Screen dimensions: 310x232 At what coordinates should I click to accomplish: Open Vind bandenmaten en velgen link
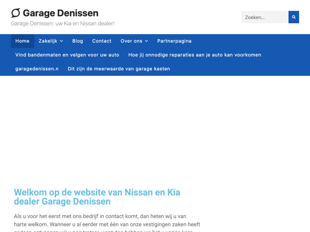pos(67,55)
